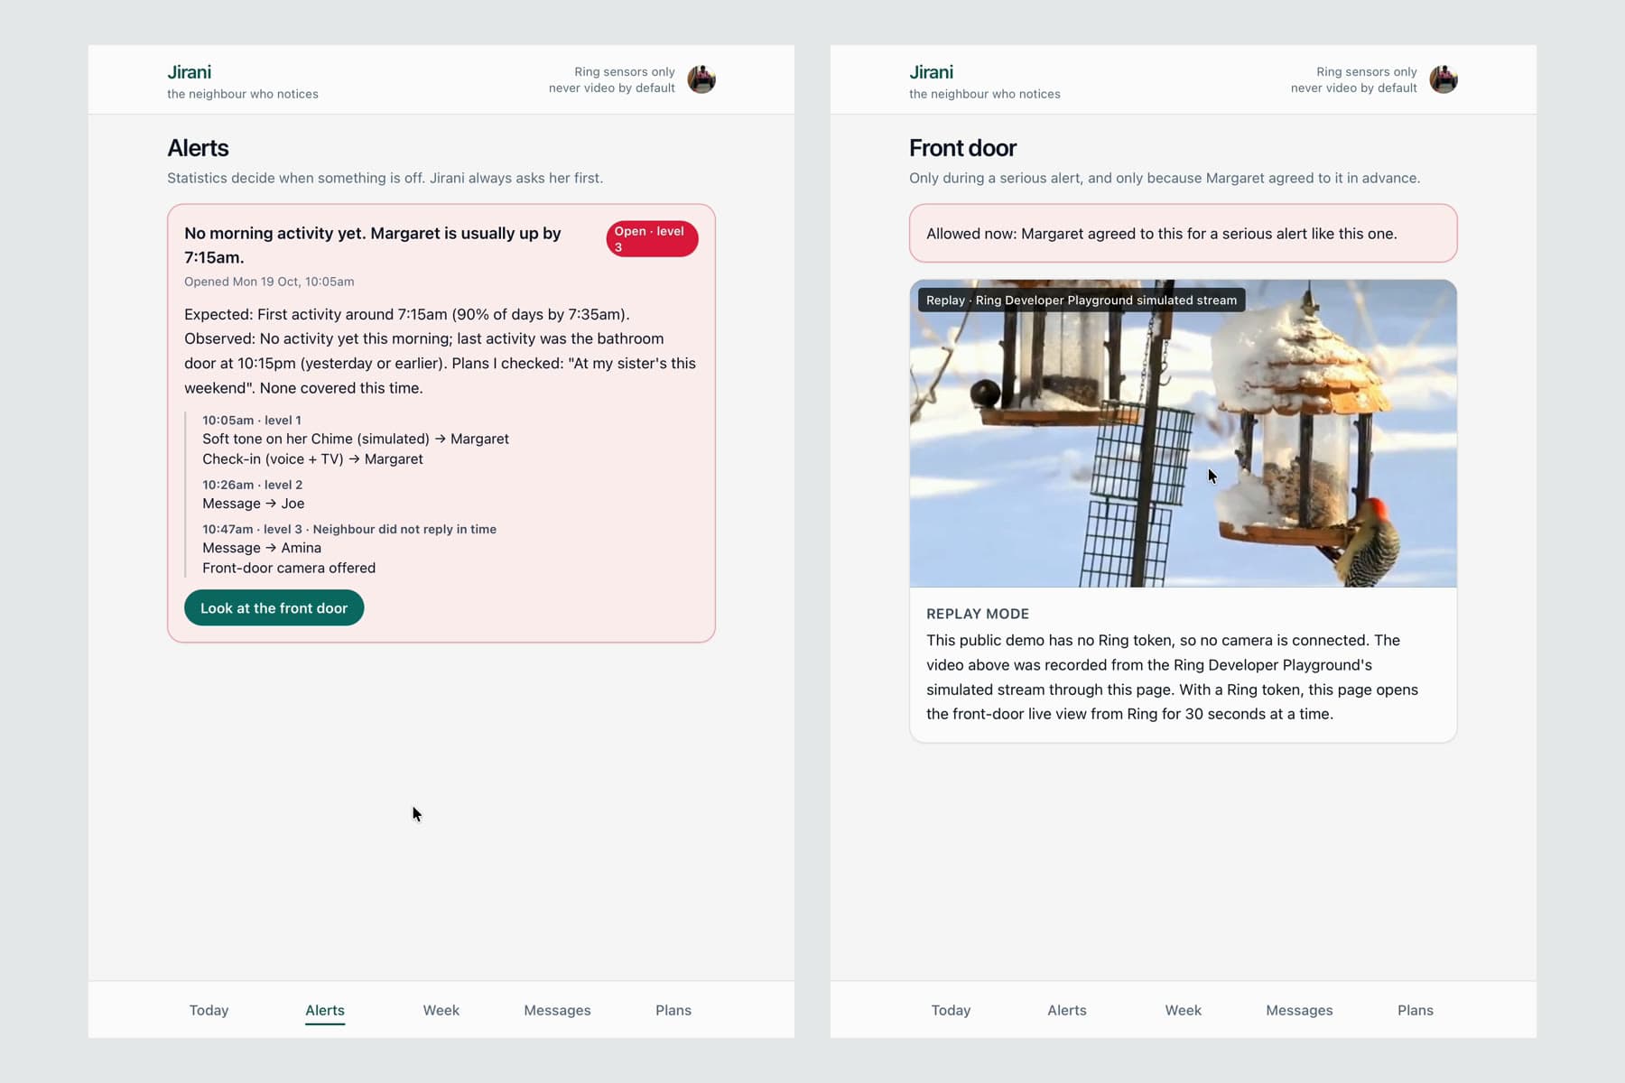This screenshot has height=1083, width=1625.
Task: Click "Ring sensors only" note in right panel
Action: (1367, 71)
